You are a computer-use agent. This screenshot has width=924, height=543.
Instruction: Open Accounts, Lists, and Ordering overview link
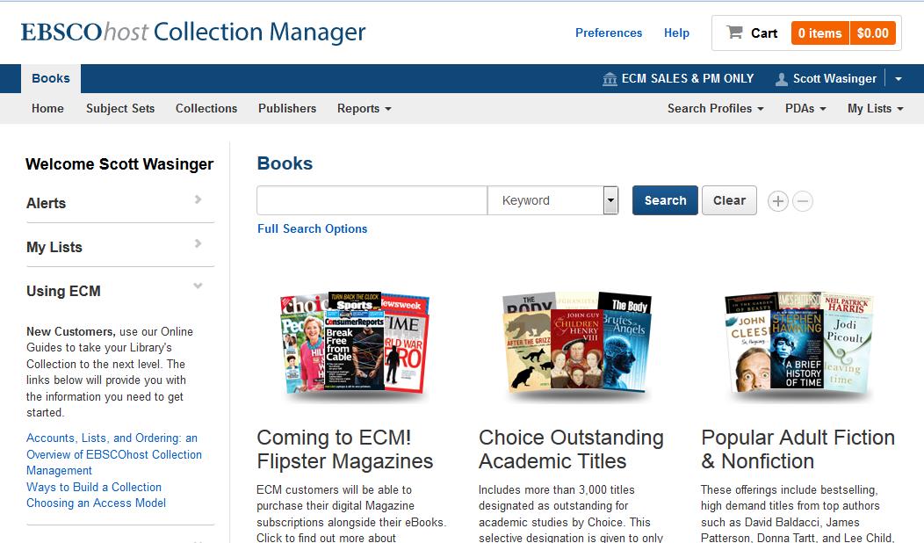(x=113, y=454)
